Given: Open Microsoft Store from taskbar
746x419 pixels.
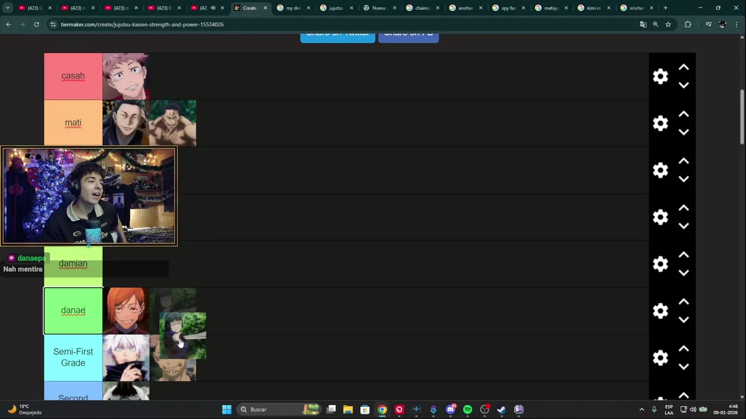Looking at the screenshot, I should click(x=365, y=410).
